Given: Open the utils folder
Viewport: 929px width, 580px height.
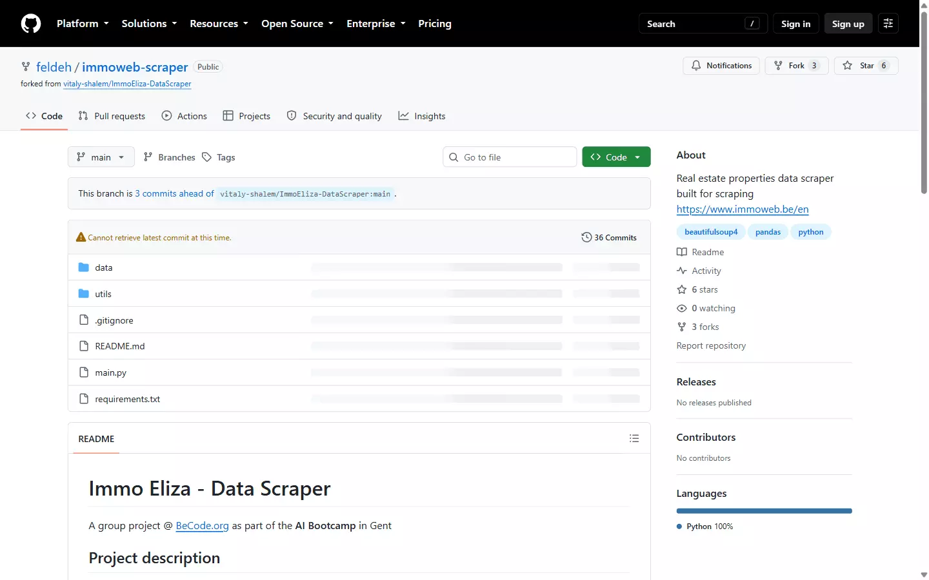Looking at the screenshot, I should coord(103,294).
